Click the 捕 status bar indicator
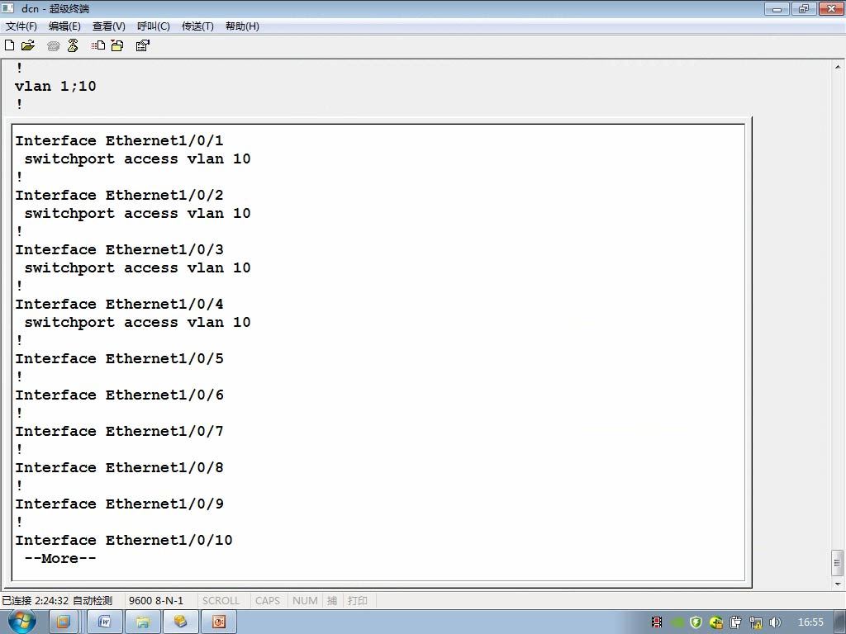The width and height of the screenshot is (846, 634). (x=332, y=600)
